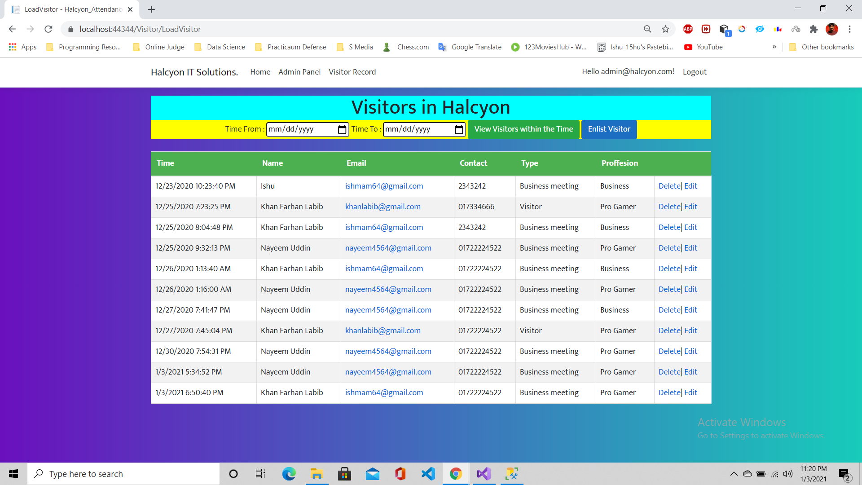This screenshot has height=485, width=862.
Task: Delete the Ishu visitor record
Action: (669, 186)
